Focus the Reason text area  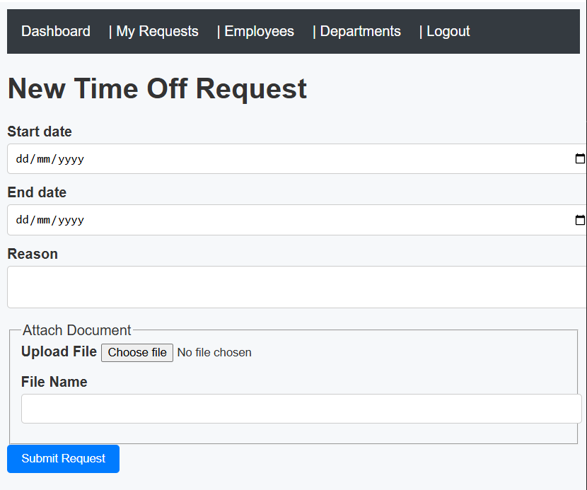[297, 287]
